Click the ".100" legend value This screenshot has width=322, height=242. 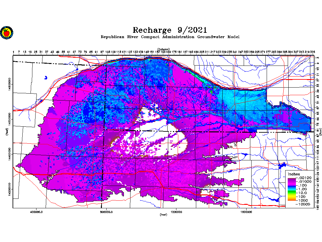pos(302,185)
